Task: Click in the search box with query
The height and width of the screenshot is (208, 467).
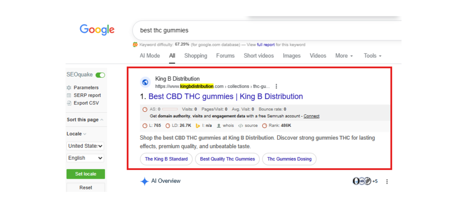Action: (x=263, y=30)
